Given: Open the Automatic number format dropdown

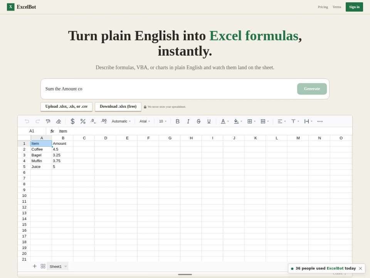Looking at the screenshot, I should [121, 121].
